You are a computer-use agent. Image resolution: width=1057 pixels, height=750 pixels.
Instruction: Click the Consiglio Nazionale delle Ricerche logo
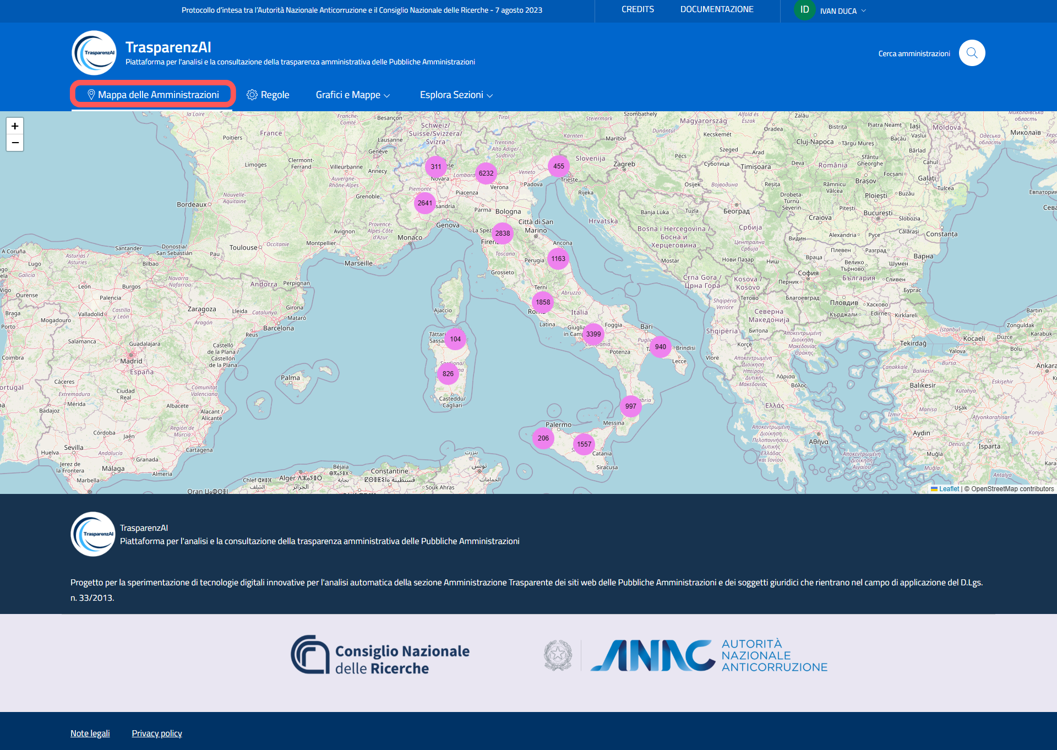point(380,655)
